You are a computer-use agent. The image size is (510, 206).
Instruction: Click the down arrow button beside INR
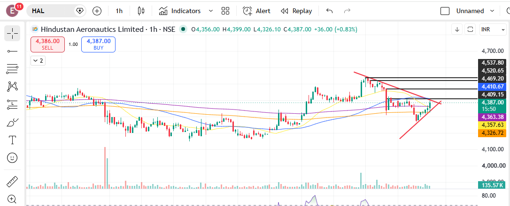click(457, 29)
